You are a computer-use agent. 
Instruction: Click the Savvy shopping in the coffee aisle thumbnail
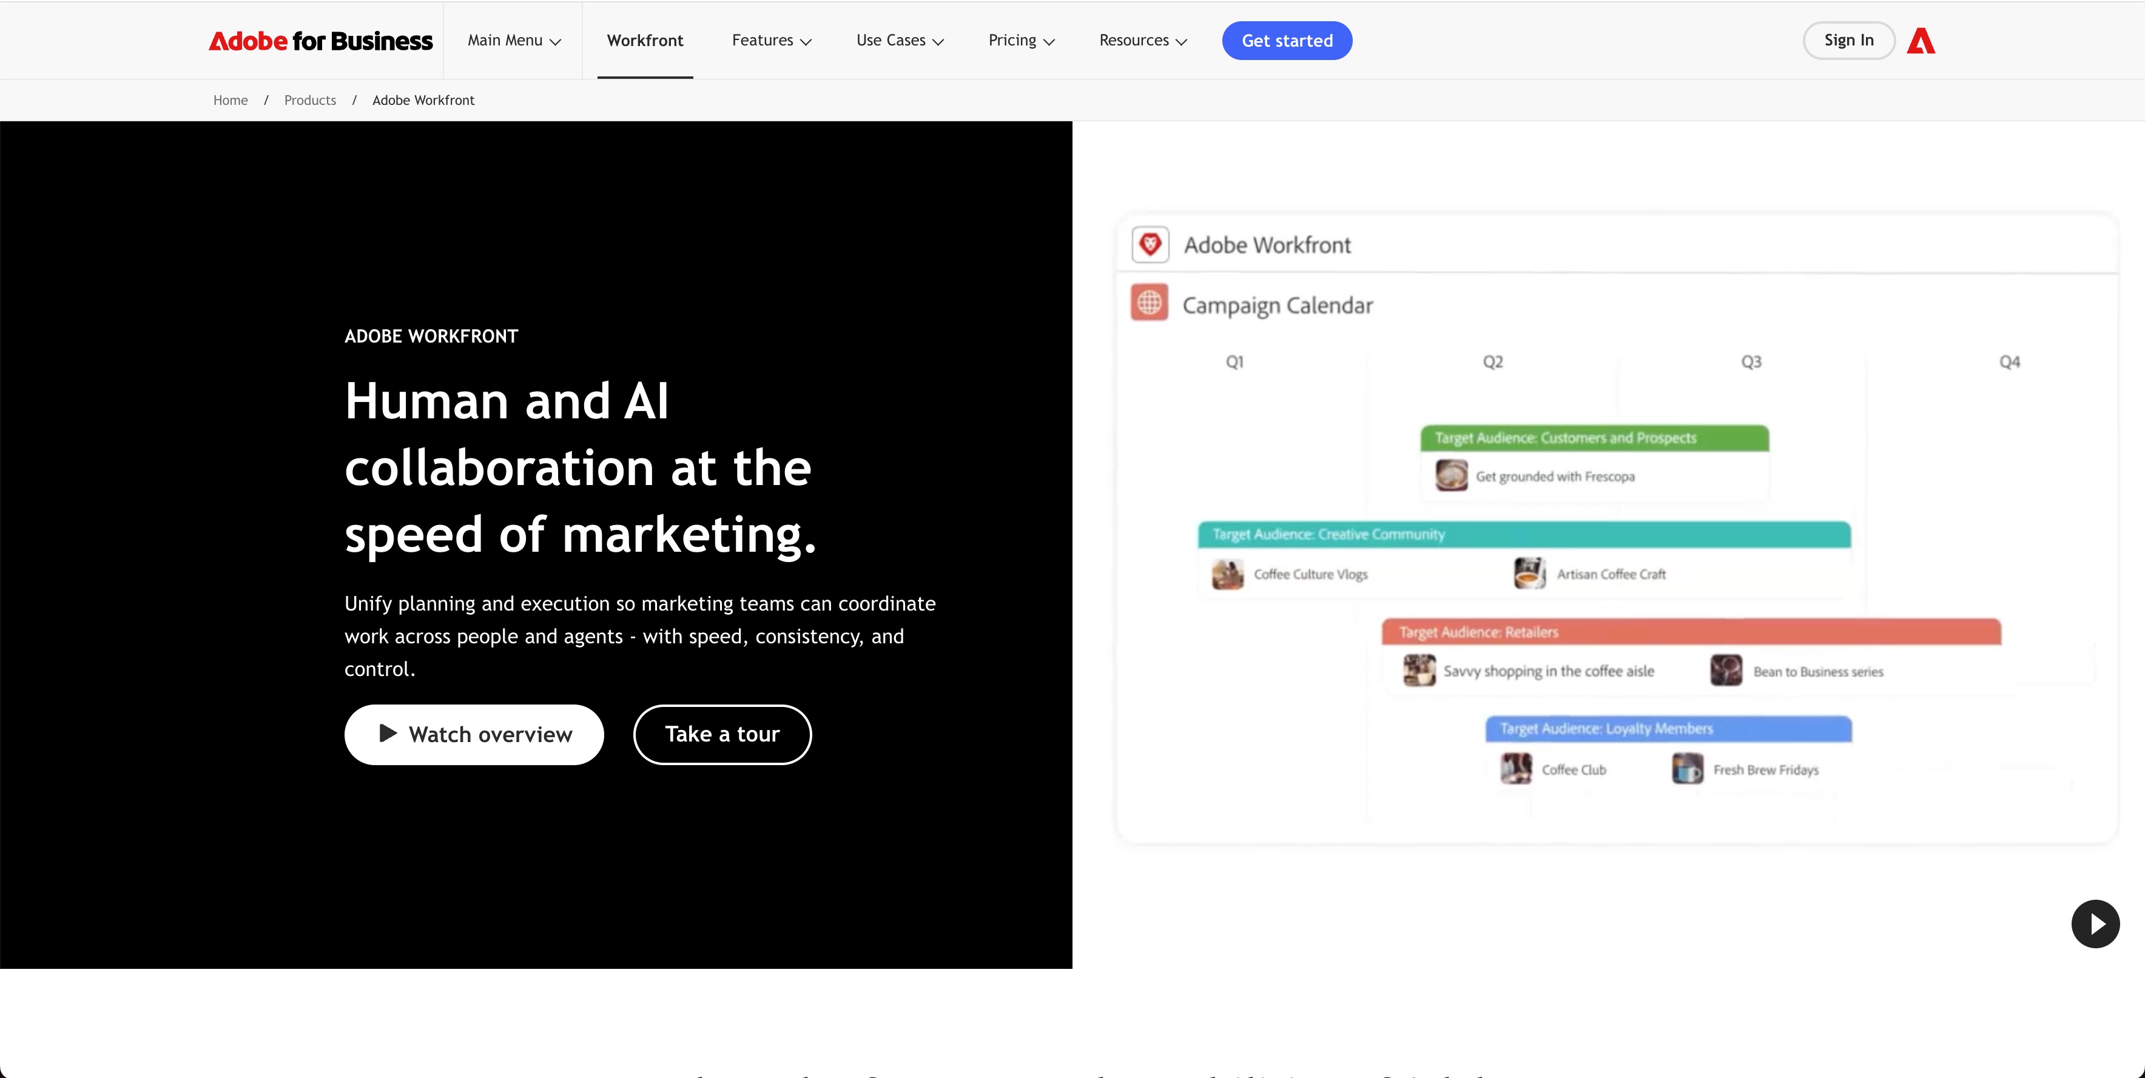click(x=1419, y=671)
